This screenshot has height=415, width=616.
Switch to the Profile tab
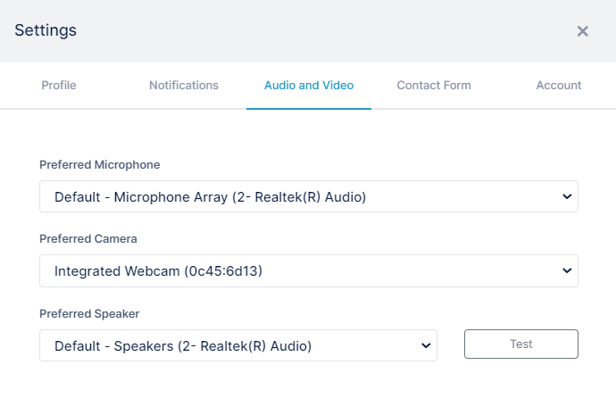[59, 85]
